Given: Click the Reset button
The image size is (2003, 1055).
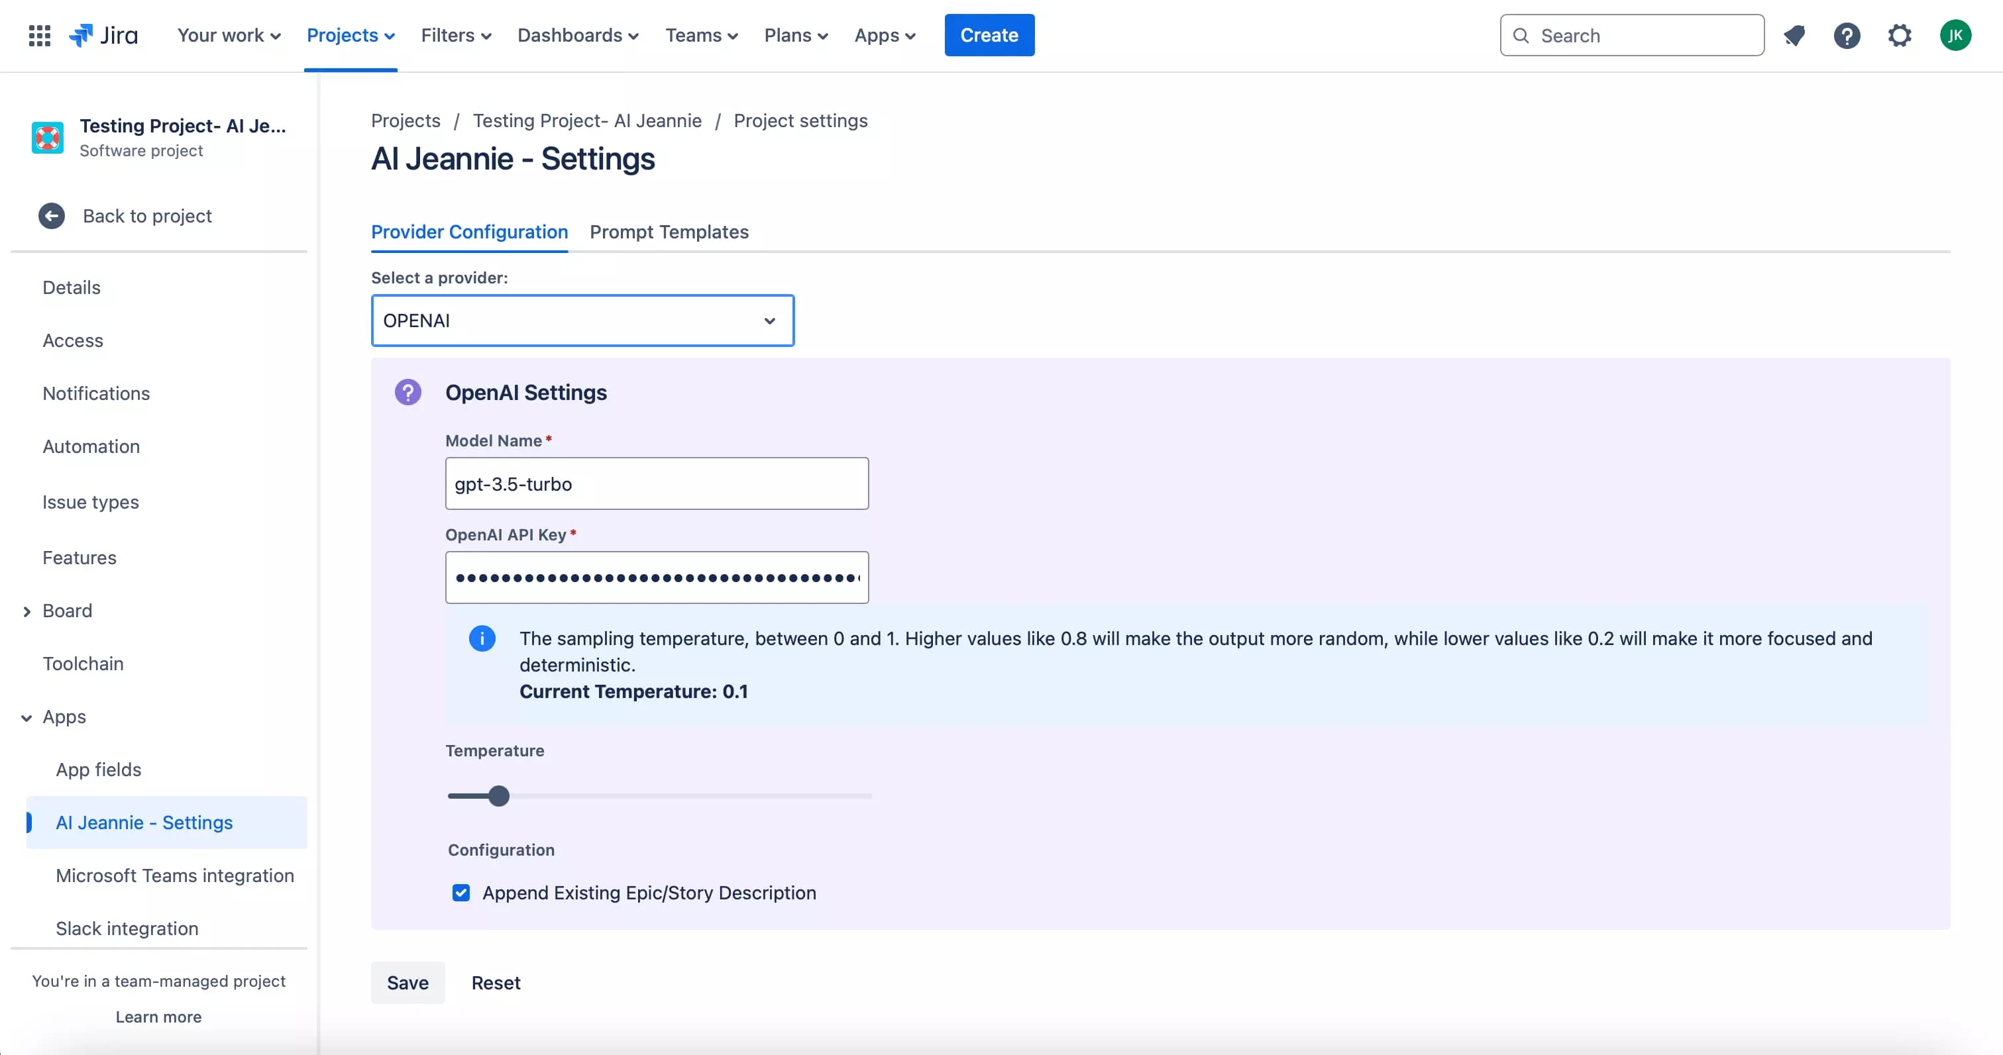Looking at the screenshot, I should pos(496,983).
